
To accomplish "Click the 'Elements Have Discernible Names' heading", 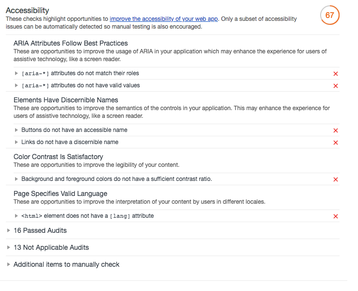I will click(65, 100).
